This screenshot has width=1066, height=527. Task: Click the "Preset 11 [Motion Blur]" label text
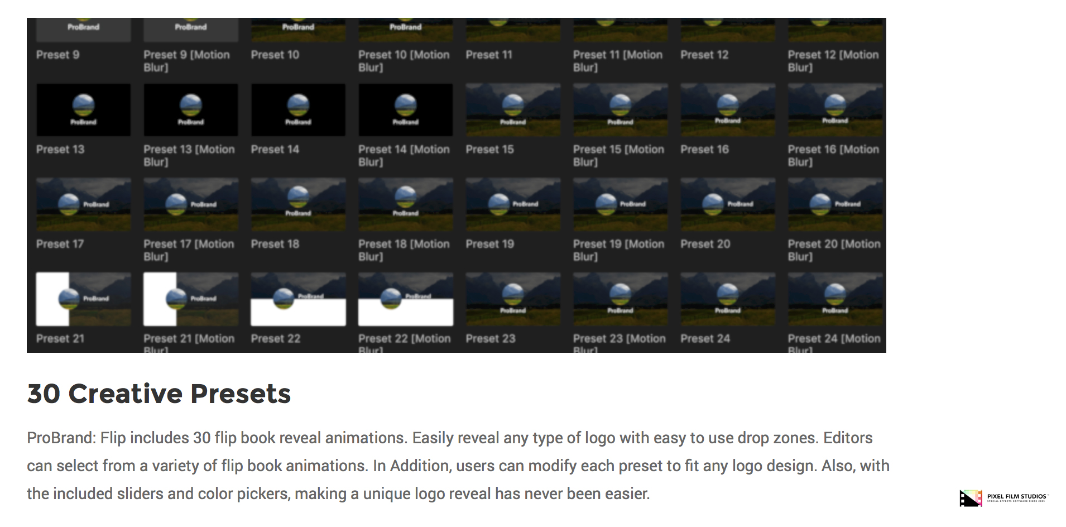click(x=618, y=61)
